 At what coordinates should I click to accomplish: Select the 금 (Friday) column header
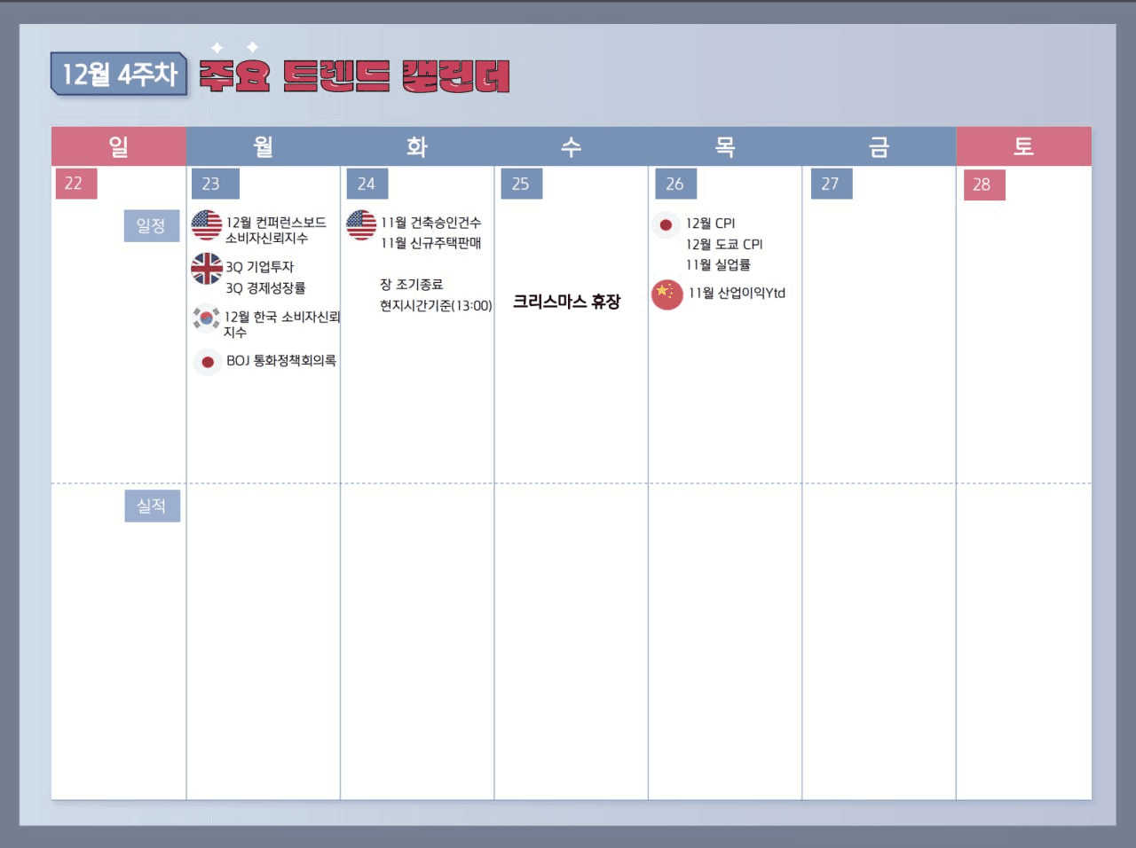[879, 146]
